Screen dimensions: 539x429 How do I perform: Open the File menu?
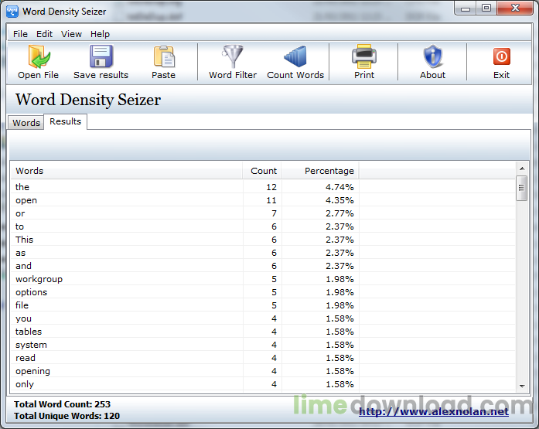pyautogui.click(x=20, y=34)
